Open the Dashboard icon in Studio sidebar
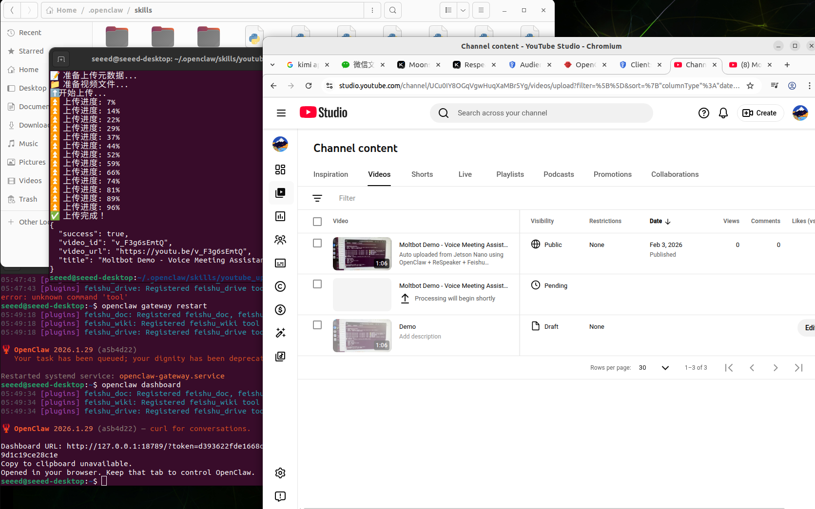This screenshot has height=509, width=815. click(280, 170)
